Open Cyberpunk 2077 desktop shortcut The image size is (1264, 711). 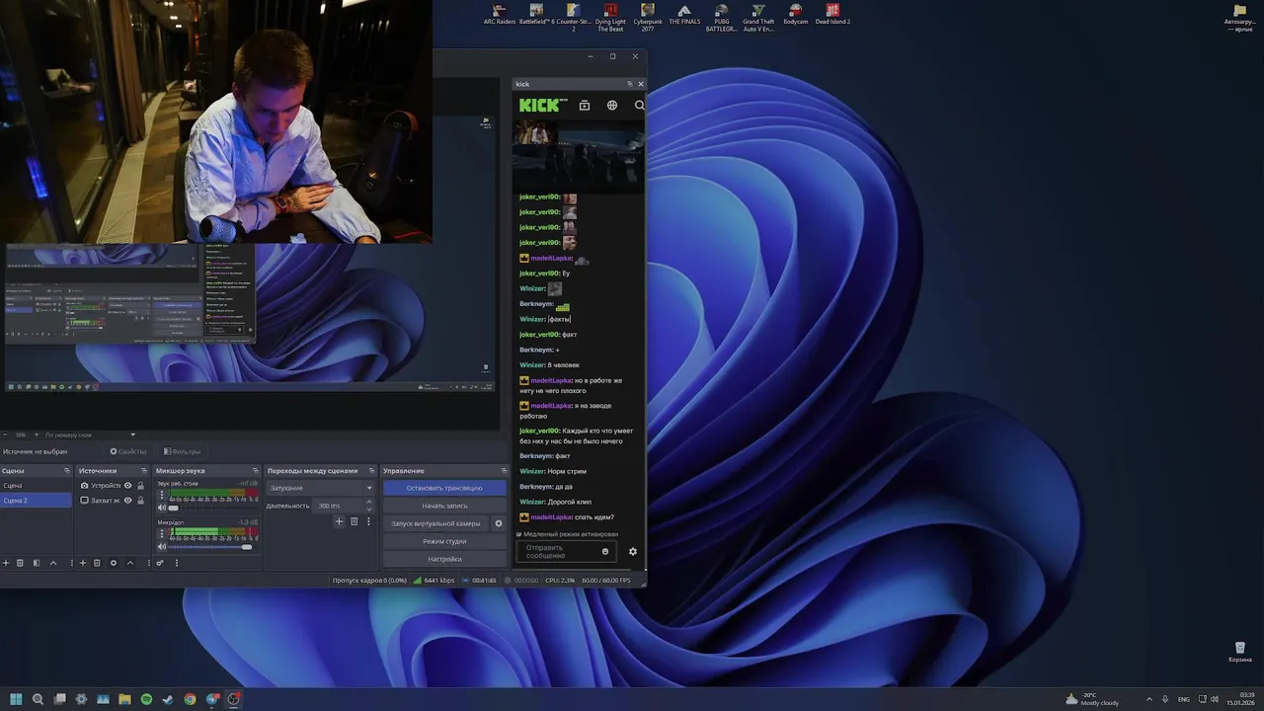tap(648, 18)
